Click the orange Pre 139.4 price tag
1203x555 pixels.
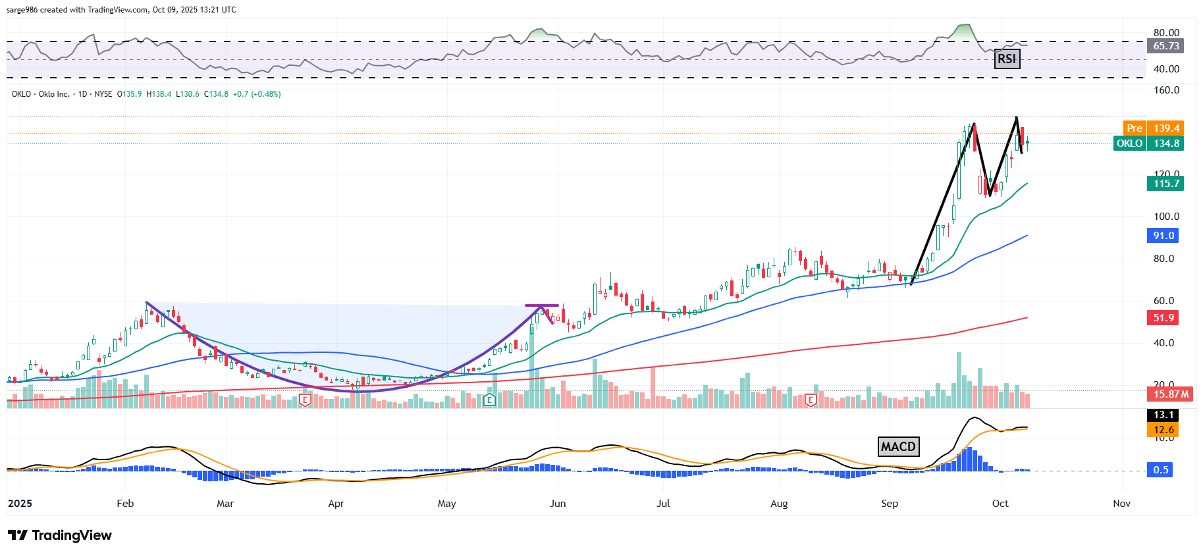tap(1153, 128)
